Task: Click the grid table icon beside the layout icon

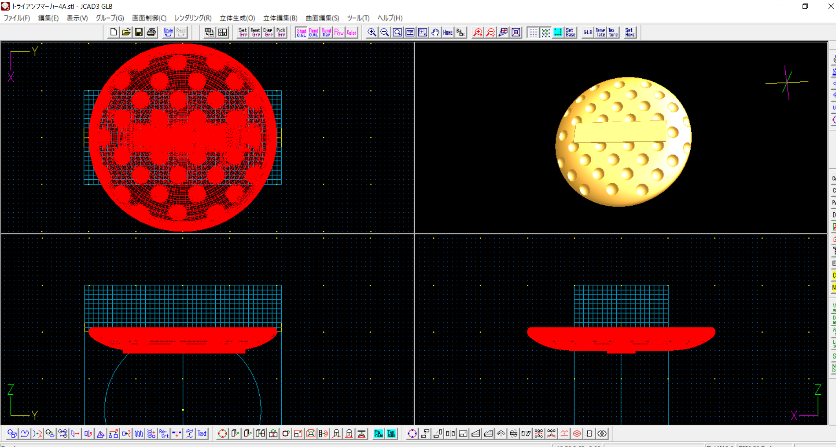Action: pyautogui.click(x=210, y=32)
